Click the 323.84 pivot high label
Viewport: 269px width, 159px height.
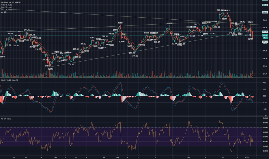pyautogui.click(x=120, y=23)
